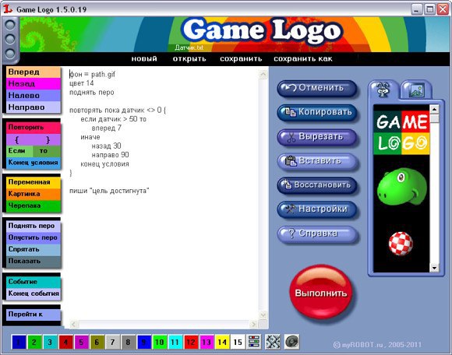Viewport: 452px width, 355px height.
Task: Insert Опустить перо command
Action: [x=34, y=237]
